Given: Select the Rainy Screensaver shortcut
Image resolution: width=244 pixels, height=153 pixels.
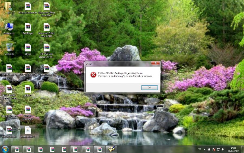Looking at the screenshot, I should [28, 7].
